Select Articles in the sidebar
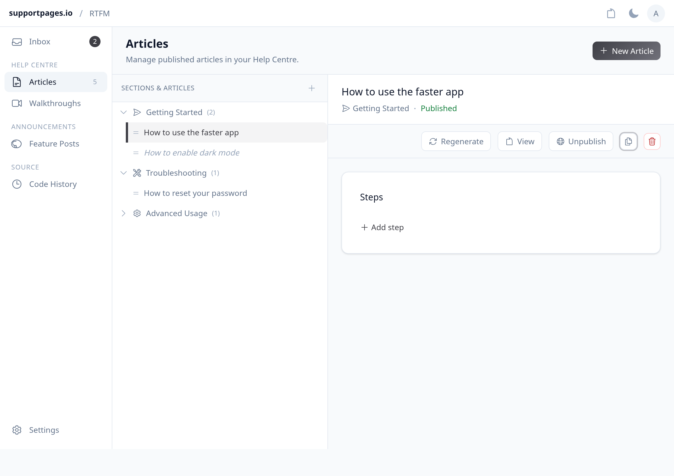The height and width of the screenshot is (476, 674). 56,82
